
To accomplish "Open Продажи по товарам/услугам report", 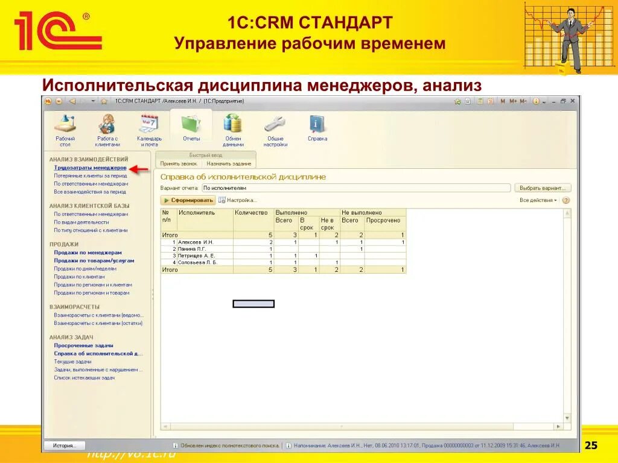I will [94, 260].
